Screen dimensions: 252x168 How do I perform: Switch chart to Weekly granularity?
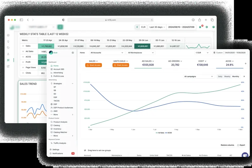click(x=227, y=77)
